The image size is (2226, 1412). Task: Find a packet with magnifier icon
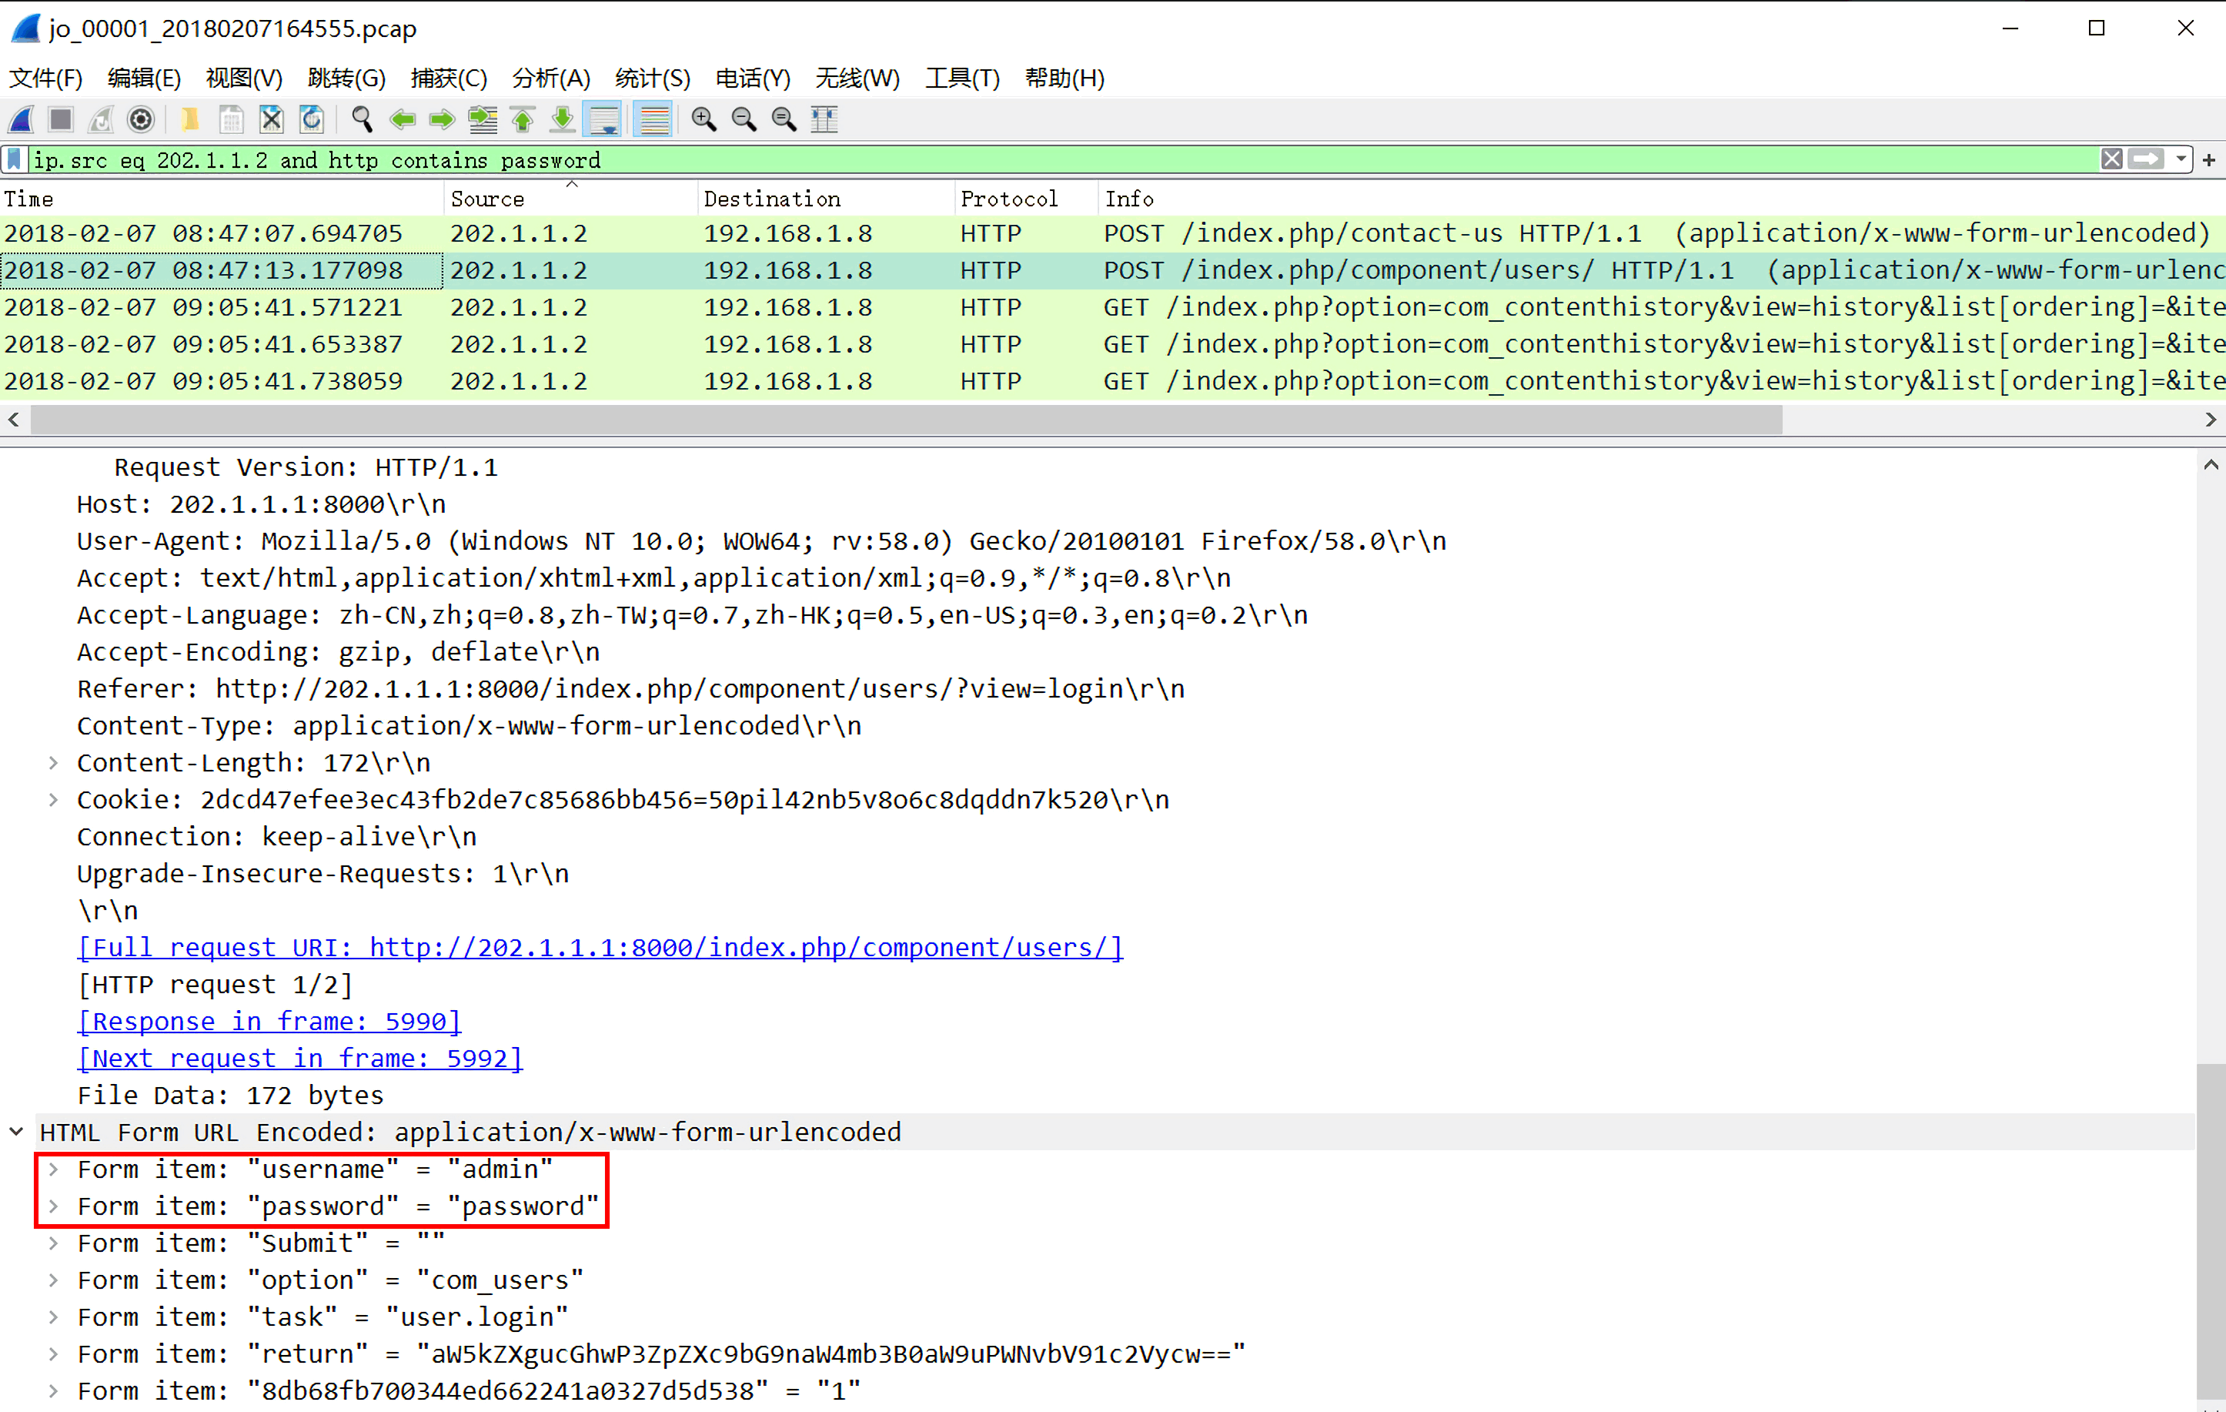pyautogui.click(x=362, y=119)
